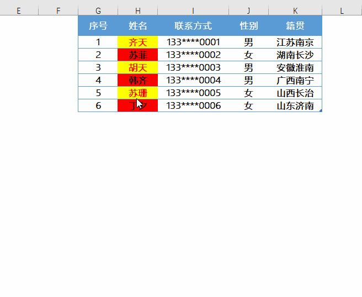Screen dimensions: 362x297
Task: Click the 性别 header cell
Action: (248, 25)
